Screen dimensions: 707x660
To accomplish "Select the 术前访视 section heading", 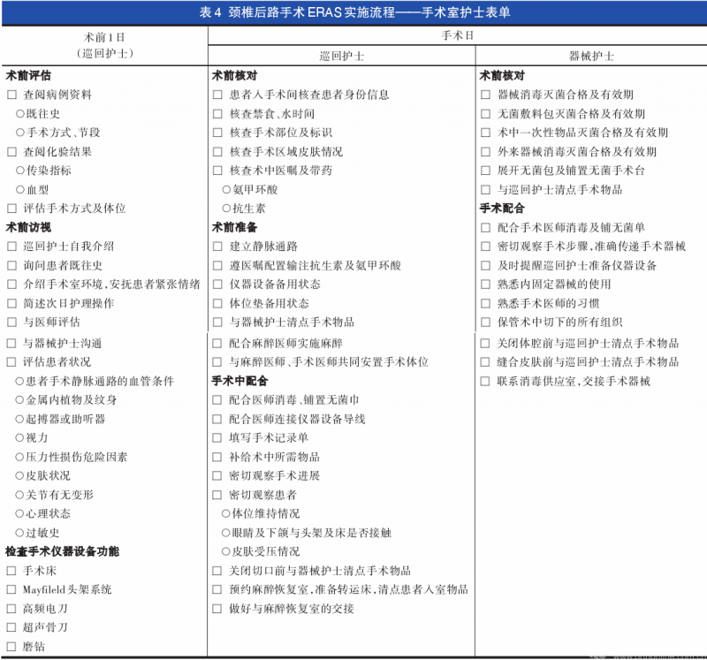I will pyautogui.click(x=28, y=228).
